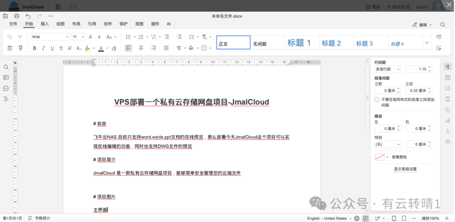Click the Redo arrow icon
The width and height of the screenshot is (455, 222).
pos(40,16)
